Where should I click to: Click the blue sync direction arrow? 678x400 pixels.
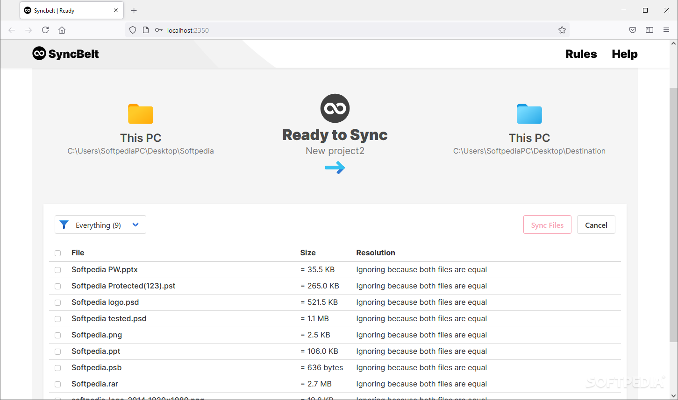coord(335,168)
